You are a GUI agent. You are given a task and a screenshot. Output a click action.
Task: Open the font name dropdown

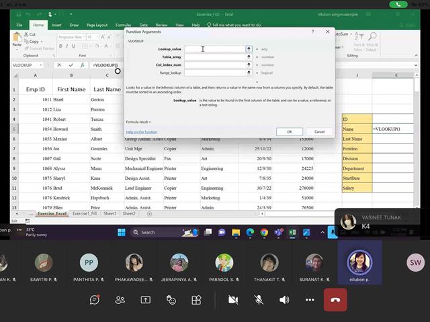84,37
